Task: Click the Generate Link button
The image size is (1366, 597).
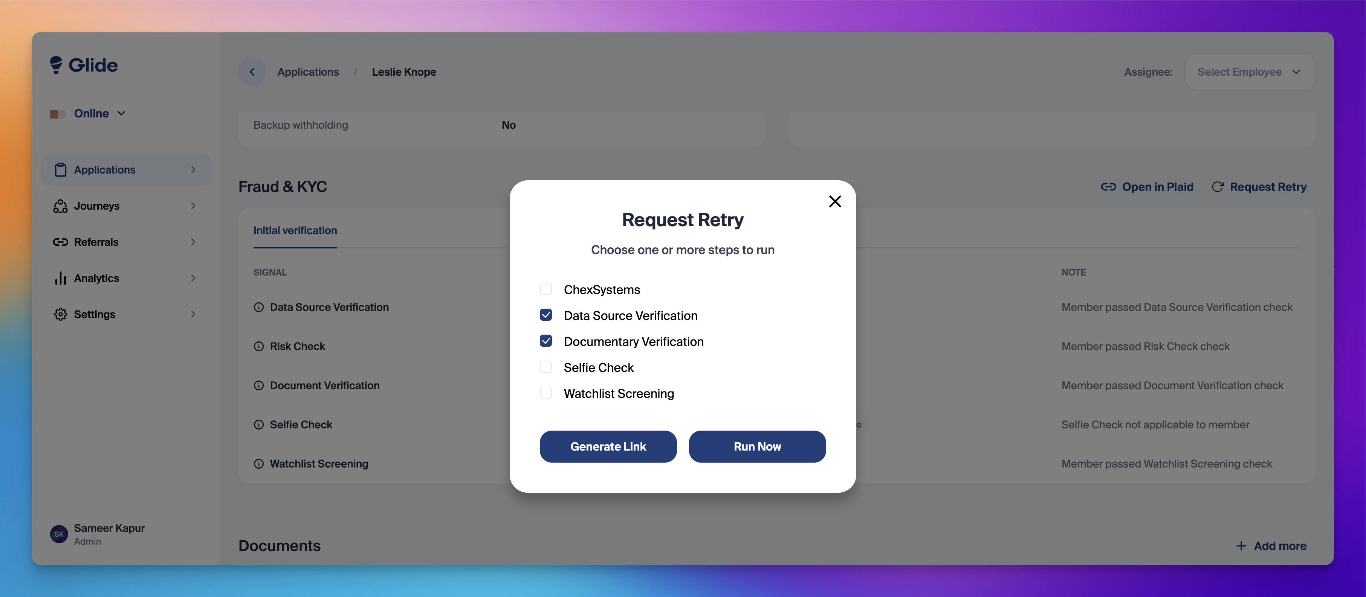Action: click(x=608, y=446)
